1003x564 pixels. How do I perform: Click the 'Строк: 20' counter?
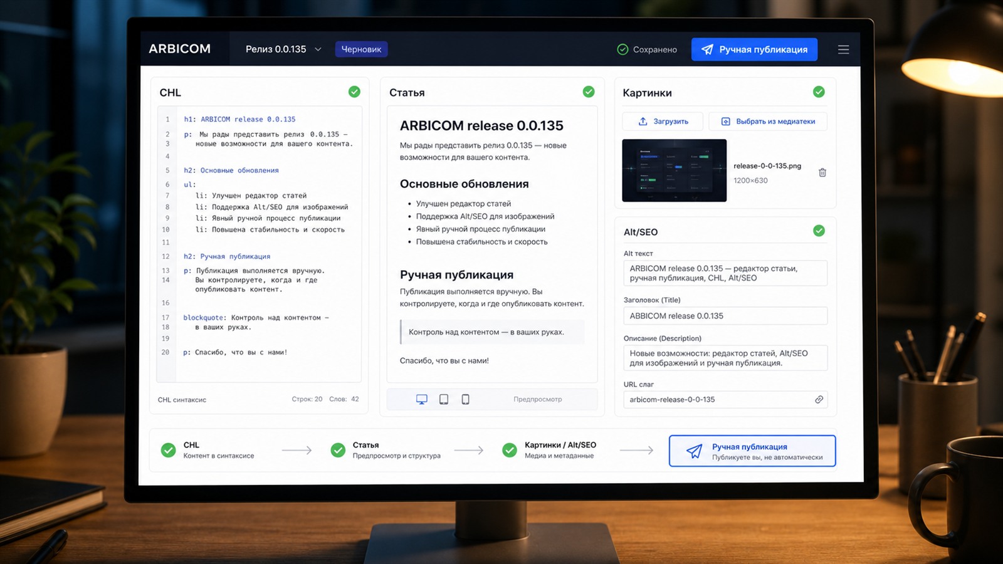click(307, 399)
